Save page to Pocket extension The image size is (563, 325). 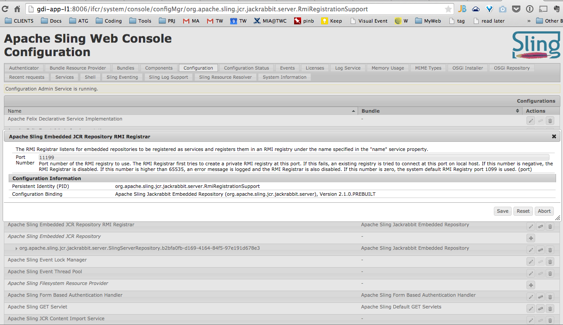516,9
